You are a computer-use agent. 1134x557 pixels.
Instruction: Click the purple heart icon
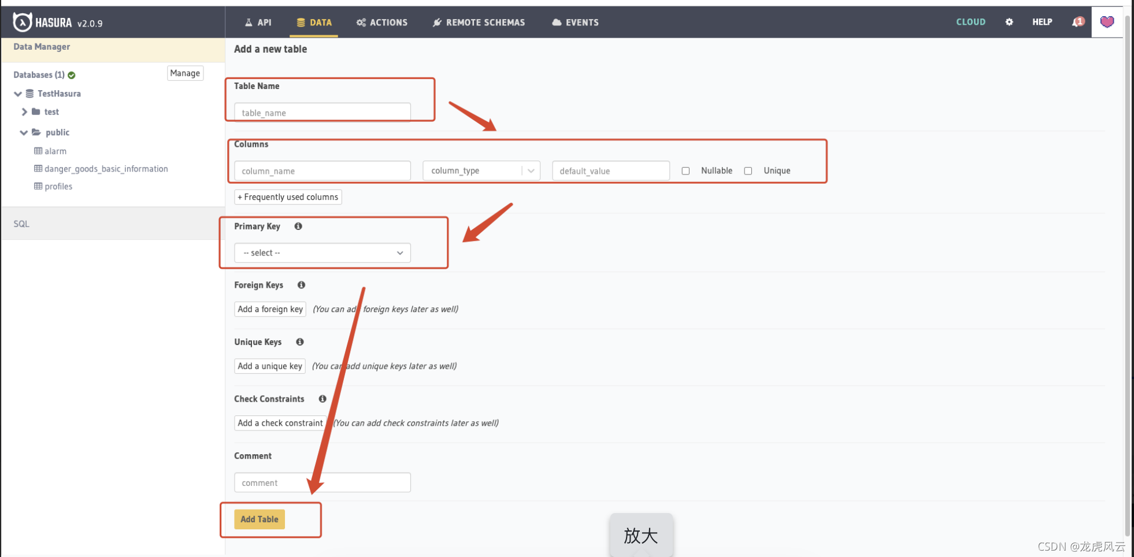1107,22
